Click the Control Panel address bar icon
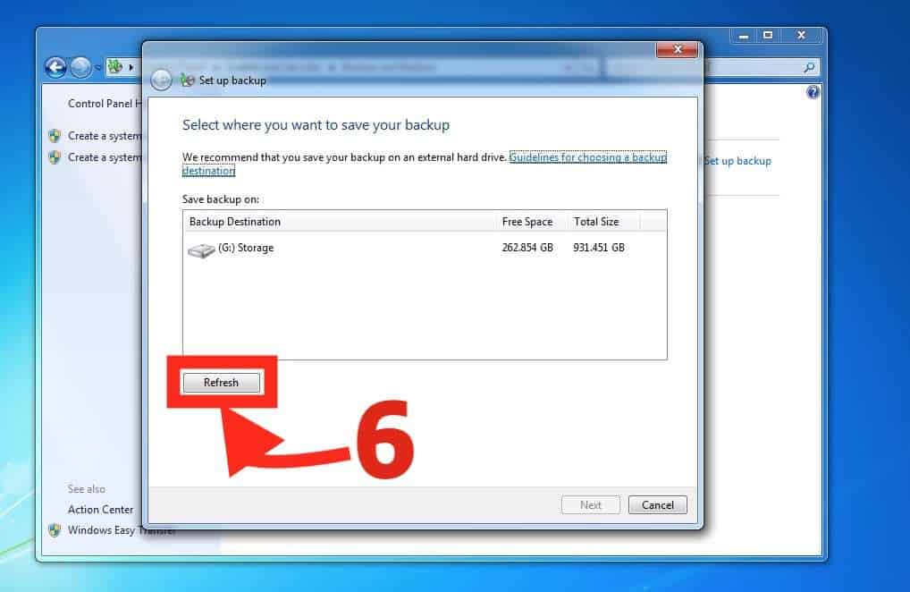The height and width of the screenshot is (592, 910). pos(115,67)
